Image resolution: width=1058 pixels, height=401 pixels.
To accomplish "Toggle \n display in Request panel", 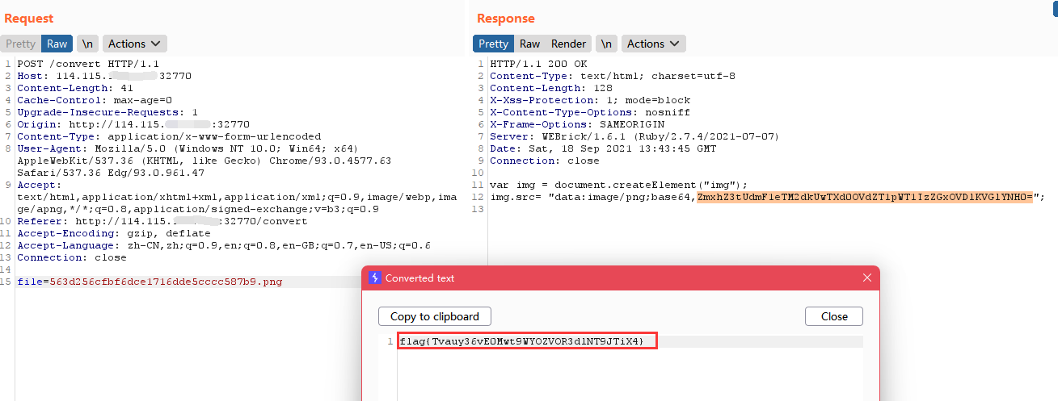I will [87, 44].
